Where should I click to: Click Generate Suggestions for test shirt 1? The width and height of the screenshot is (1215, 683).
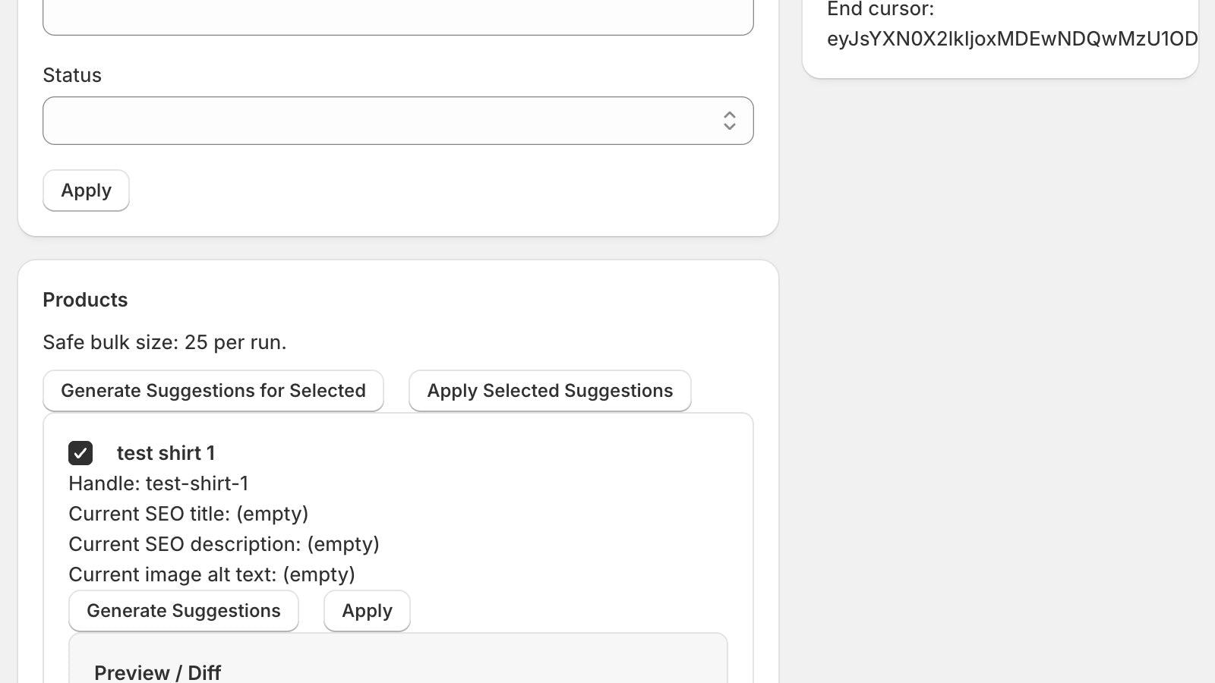pos(183,610)
